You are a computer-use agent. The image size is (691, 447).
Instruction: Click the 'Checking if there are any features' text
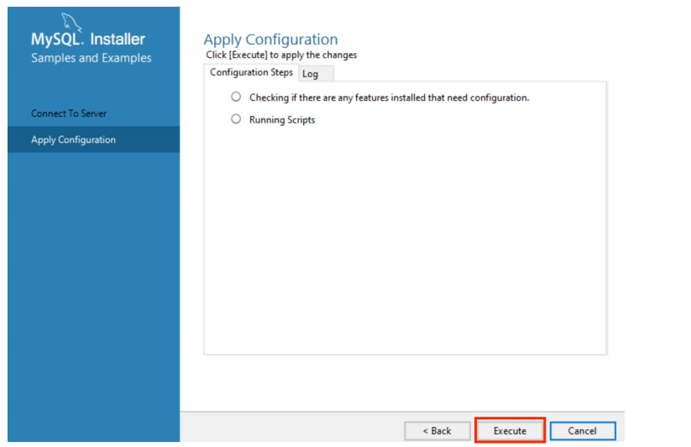click(x=389, y=97)
